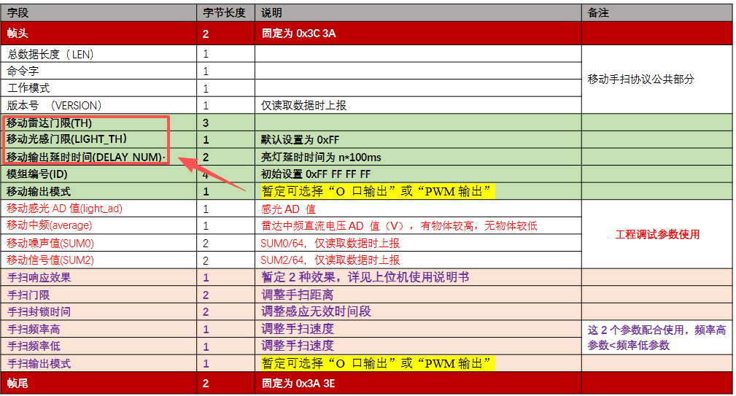Select the 帧尾 field cell
Screen dimensions: 736x396
click(98, 383)
